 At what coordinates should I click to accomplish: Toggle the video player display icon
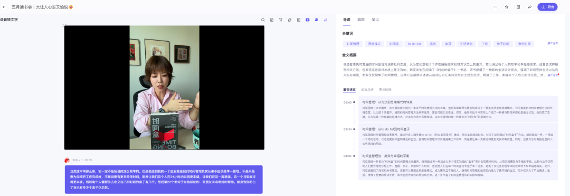308,20
